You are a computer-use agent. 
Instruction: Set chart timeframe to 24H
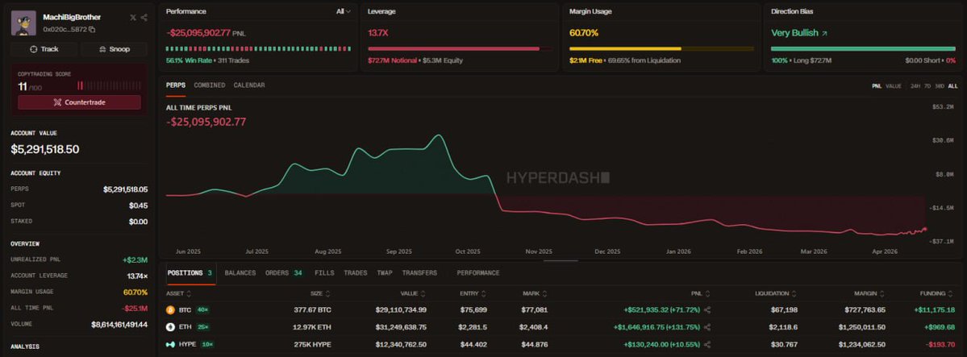coord(915,85)
